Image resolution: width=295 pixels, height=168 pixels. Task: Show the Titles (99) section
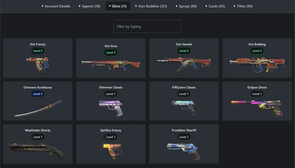243,6
